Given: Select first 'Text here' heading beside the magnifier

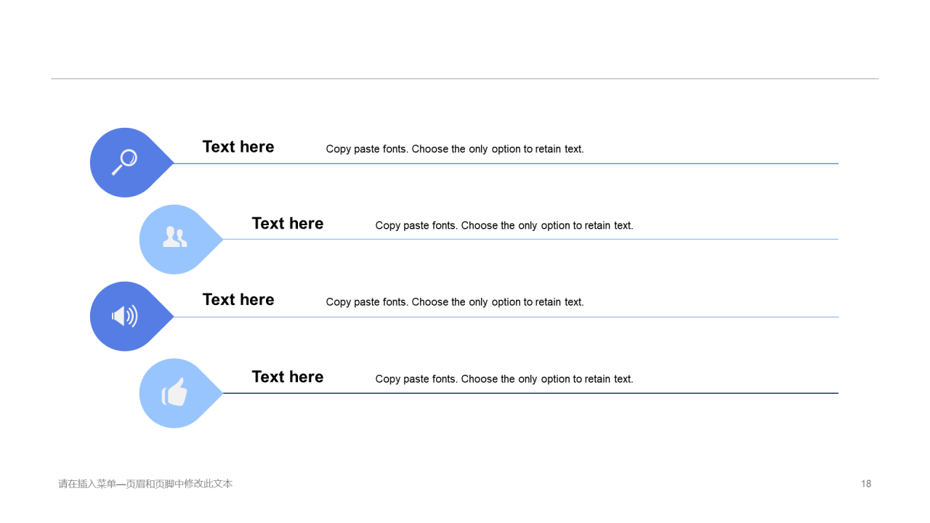Looking at the screenshot, I should [x=238, y=147].
